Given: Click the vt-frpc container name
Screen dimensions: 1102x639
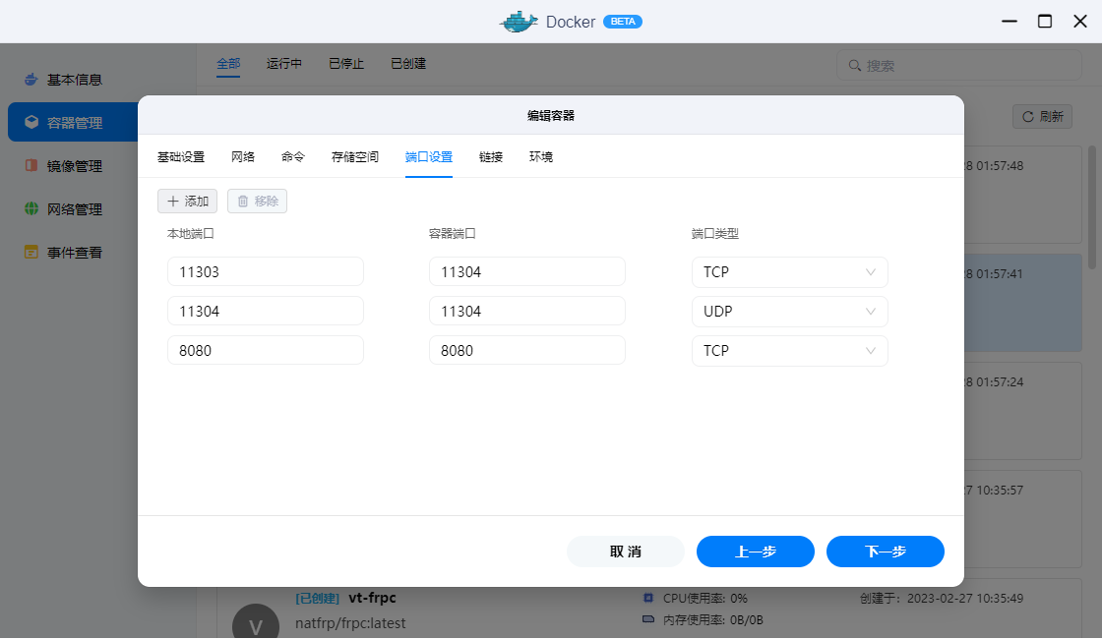Looking at the screenshot, I should click(x=373, y=598).
